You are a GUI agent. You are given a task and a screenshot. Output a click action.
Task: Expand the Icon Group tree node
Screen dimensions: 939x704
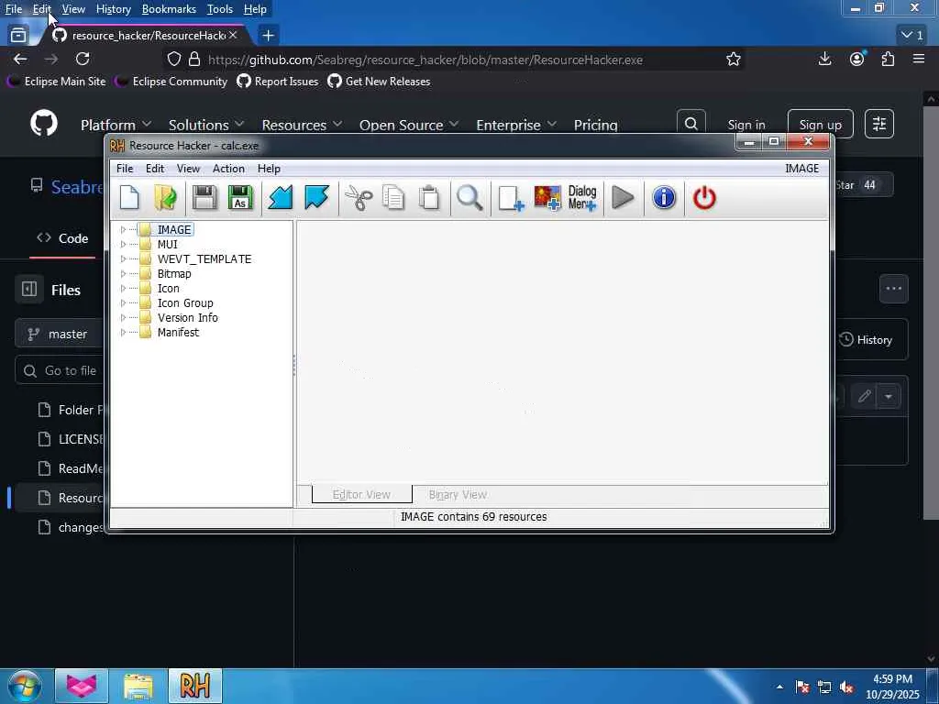123,302
